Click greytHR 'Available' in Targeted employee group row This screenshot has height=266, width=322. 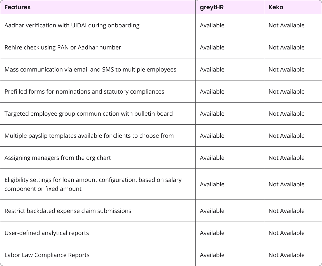212,113
